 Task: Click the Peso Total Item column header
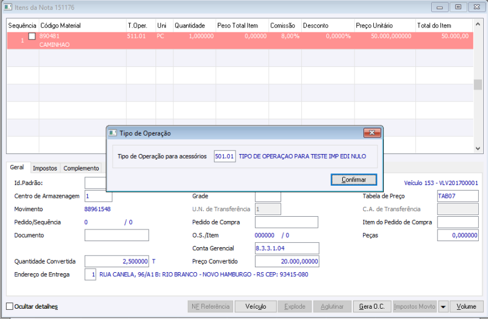242,26
